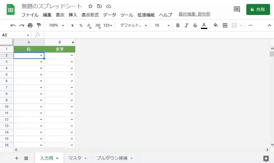The height and width of the screenshot is (163, 274).
Task: Format as yen currency
Action: (72, 25)
